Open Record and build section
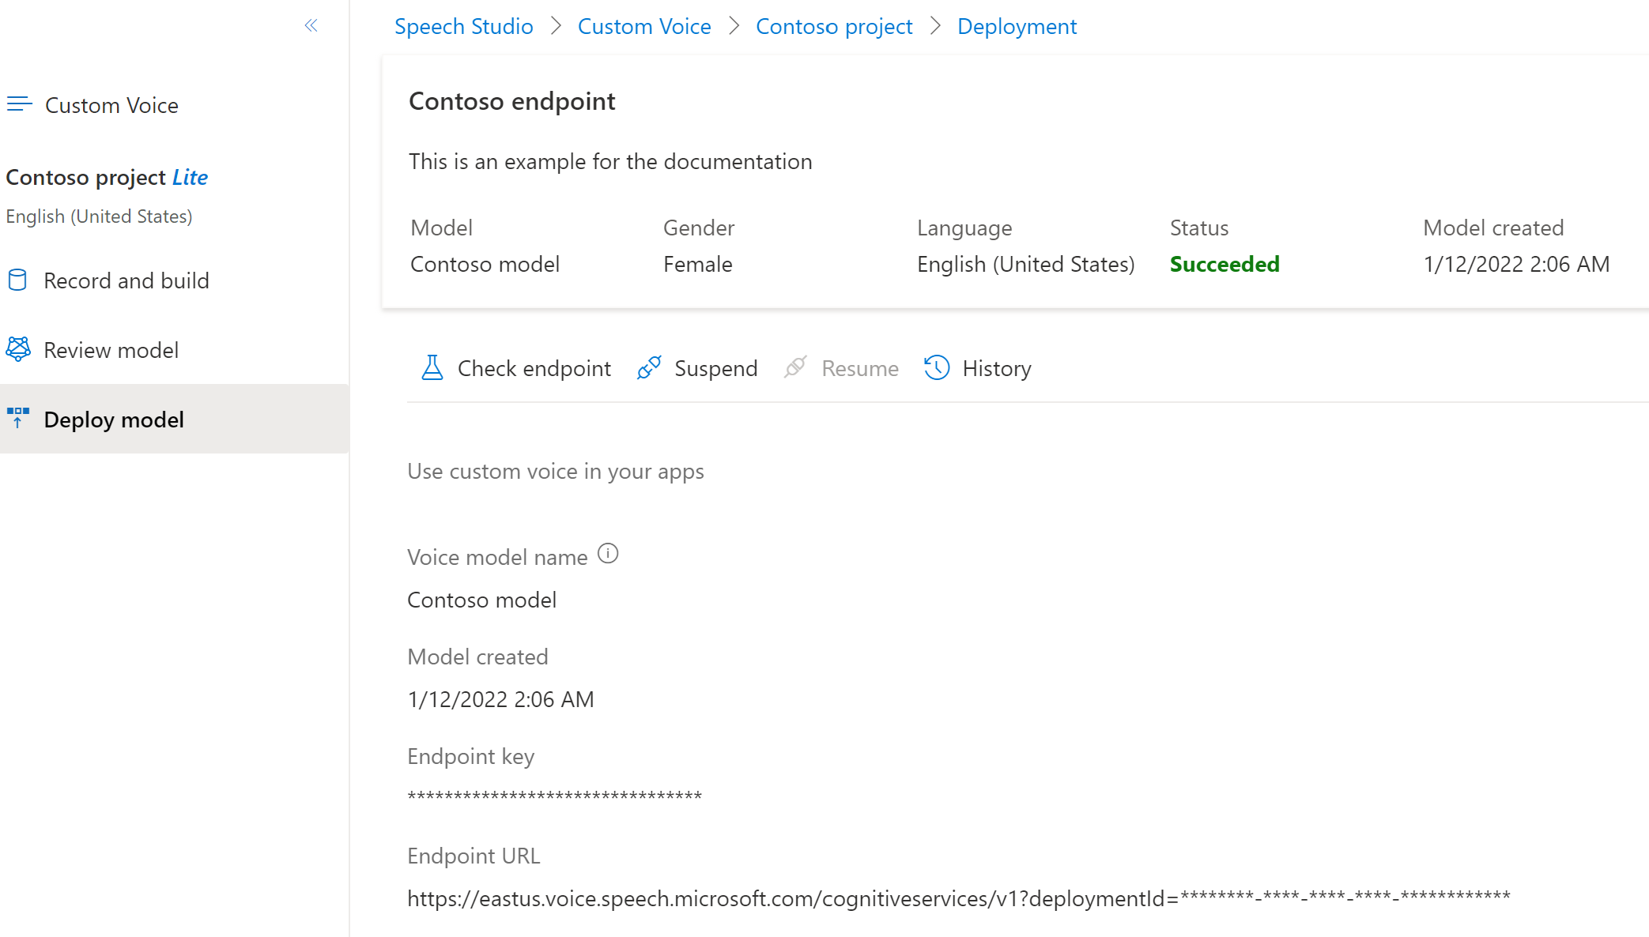Viewport: 1649px width, 937px height. (x=126, y=280)
